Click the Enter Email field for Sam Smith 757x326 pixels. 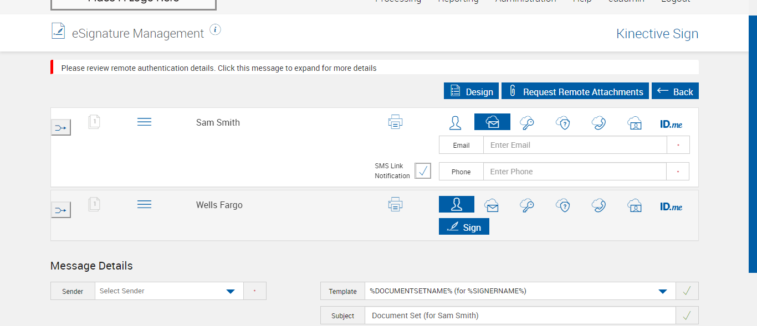point(575,145)
